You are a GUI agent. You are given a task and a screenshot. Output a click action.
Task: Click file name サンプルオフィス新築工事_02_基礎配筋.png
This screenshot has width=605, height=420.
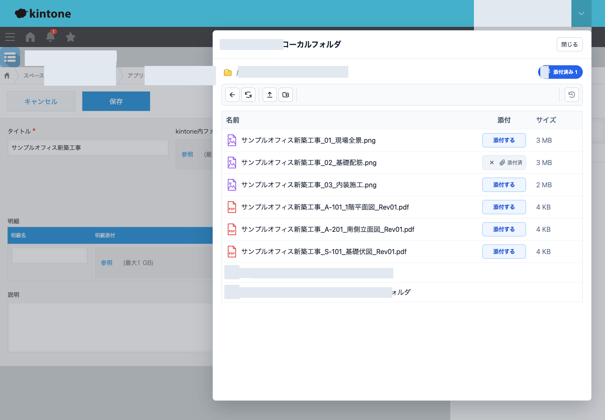pos(309,163)
